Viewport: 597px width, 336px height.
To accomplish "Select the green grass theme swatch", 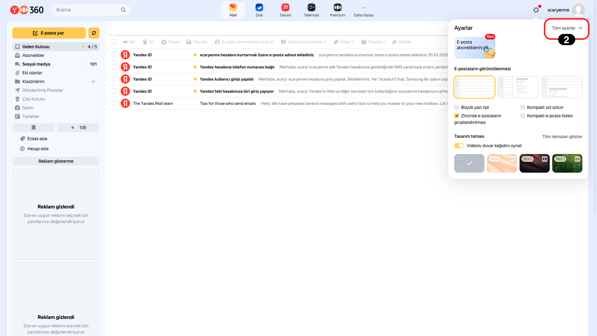I will tap(567, 163).
